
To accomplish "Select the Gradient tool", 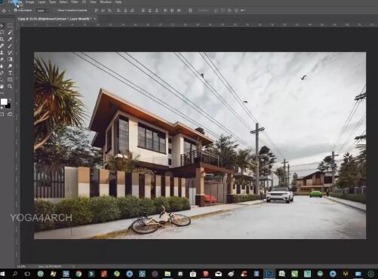I will pos(10,60).
